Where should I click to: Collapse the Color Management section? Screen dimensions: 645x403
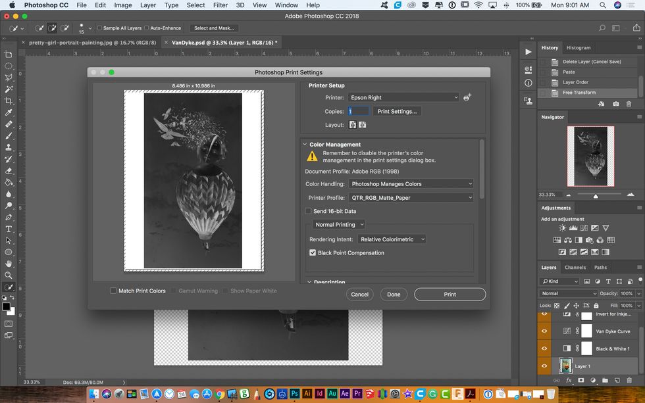click(305, 144)
